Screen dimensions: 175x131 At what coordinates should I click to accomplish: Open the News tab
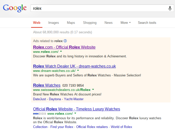coord(109,23)
